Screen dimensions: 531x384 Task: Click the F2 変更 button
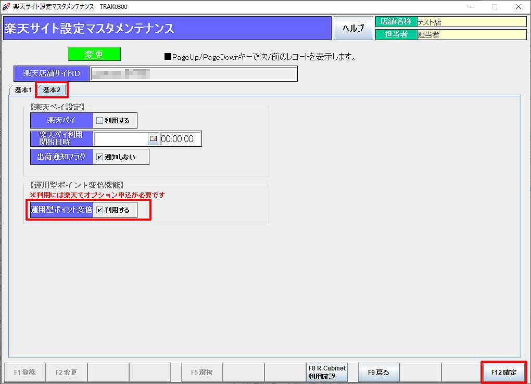click(67, 373)
